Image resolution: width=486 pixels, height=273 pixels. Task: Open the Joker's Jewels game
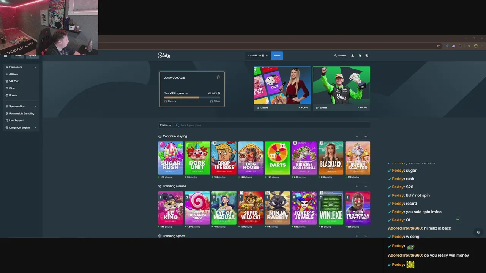pyautogui.click(x=304, y=208)
